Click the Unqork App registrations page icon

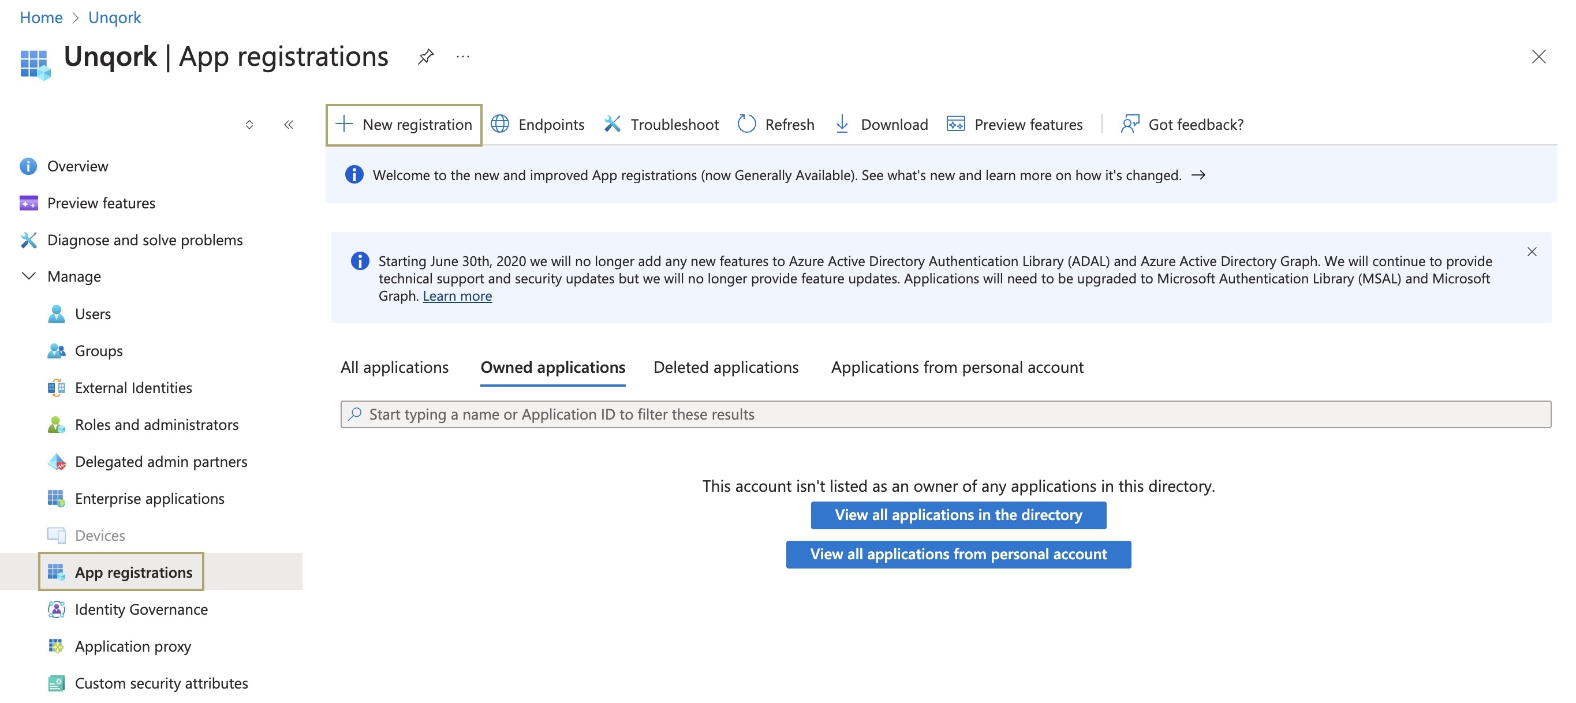coord(35,65)
